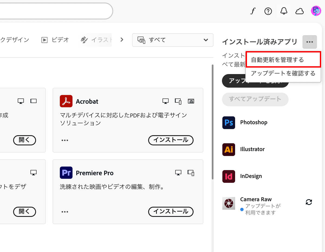Click Premiere Pro mobile platform icon

point(191,173)
